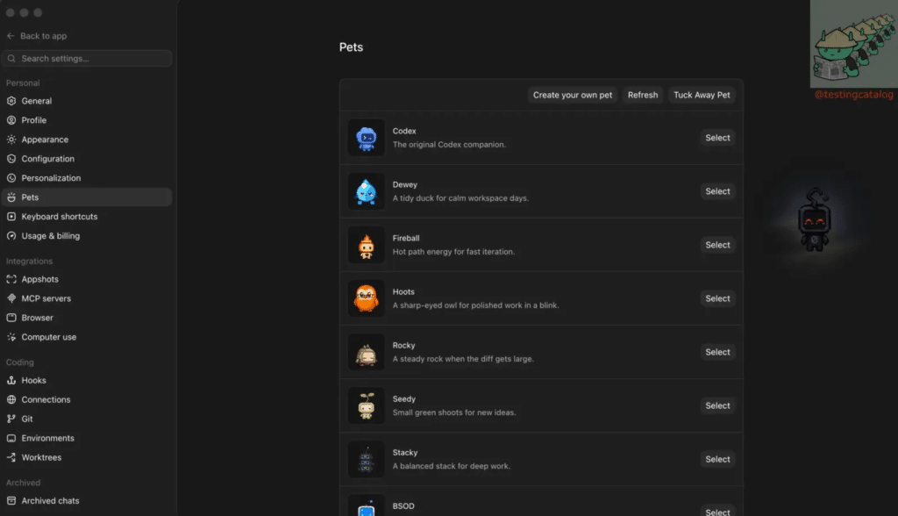Click the BSOD pet avatar
Viewport: 898px width, 516px height.
point(366,505)
